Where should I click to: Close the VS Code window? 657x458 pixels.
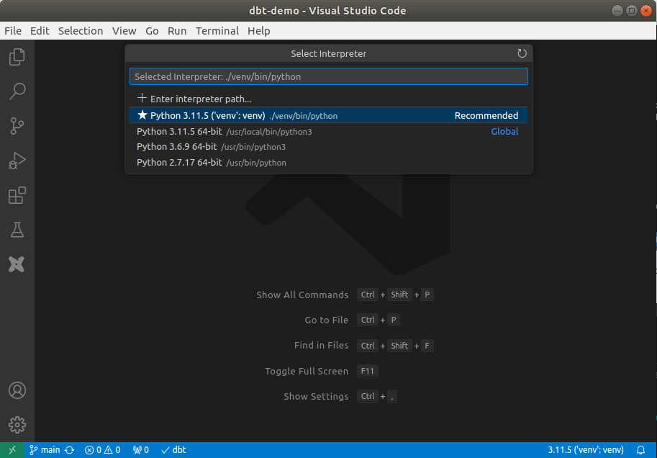[646, 11]
